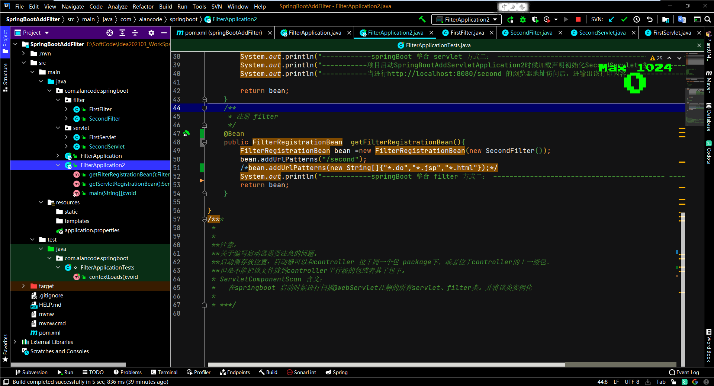Click the Run with Profiler icon
714x386 pixels.
(x=547, y=19)
